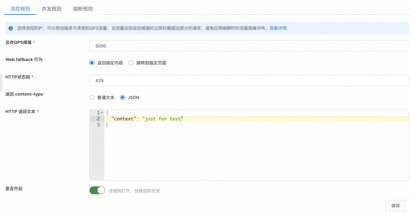Click line number 3 in editor gutter
Image resolution: width=411 pixels, height=214 pixels.
[98, 125]
